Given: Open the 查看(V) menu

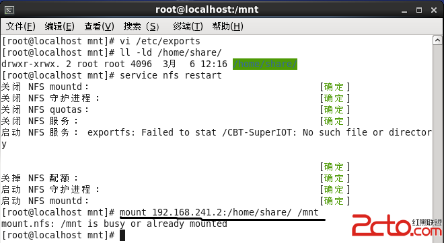Looking at the screenshot, I should pos(99,27).
